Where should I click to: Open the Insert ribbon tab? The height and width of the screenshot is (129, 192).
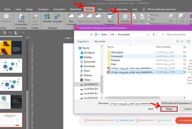click(18, 9)
